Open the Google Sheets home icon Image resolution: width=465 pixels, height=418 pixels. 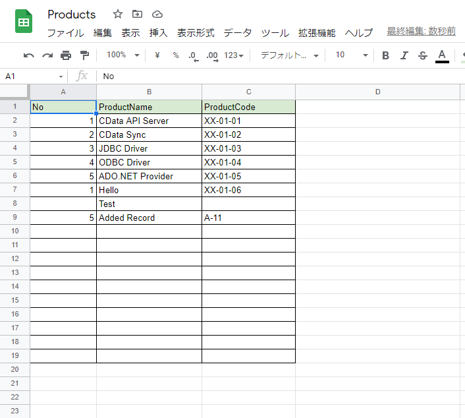(x=24, y=21)
